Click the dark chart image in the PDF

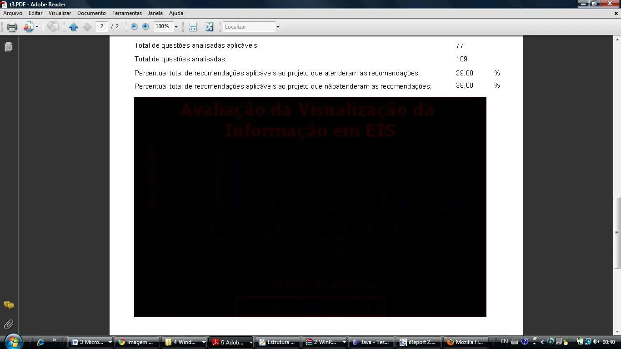click(310, 207)
